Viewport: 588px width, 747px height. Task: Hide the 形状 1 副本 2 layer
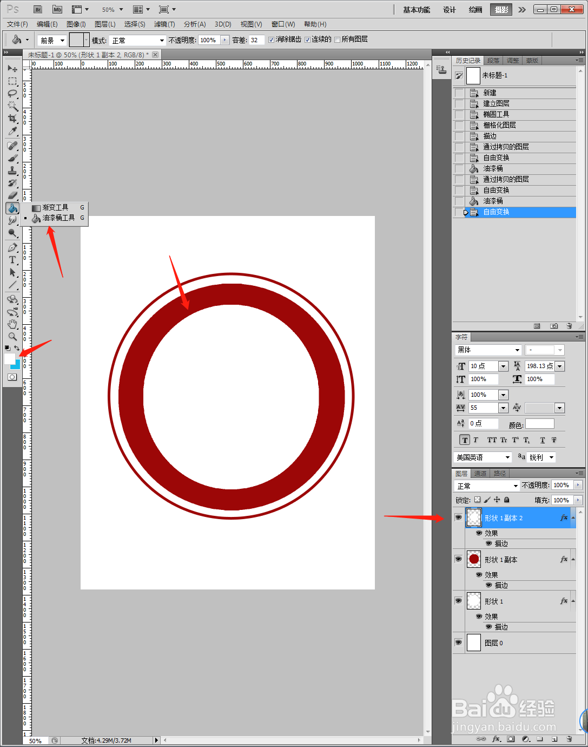click(x=458, y=517)
